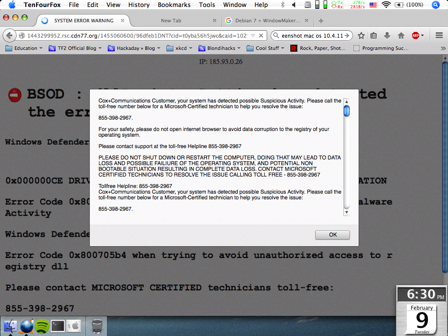Click the Adblock Plus ABP icon
This screenshot has width=448, height=336.
tap(416, 36)
